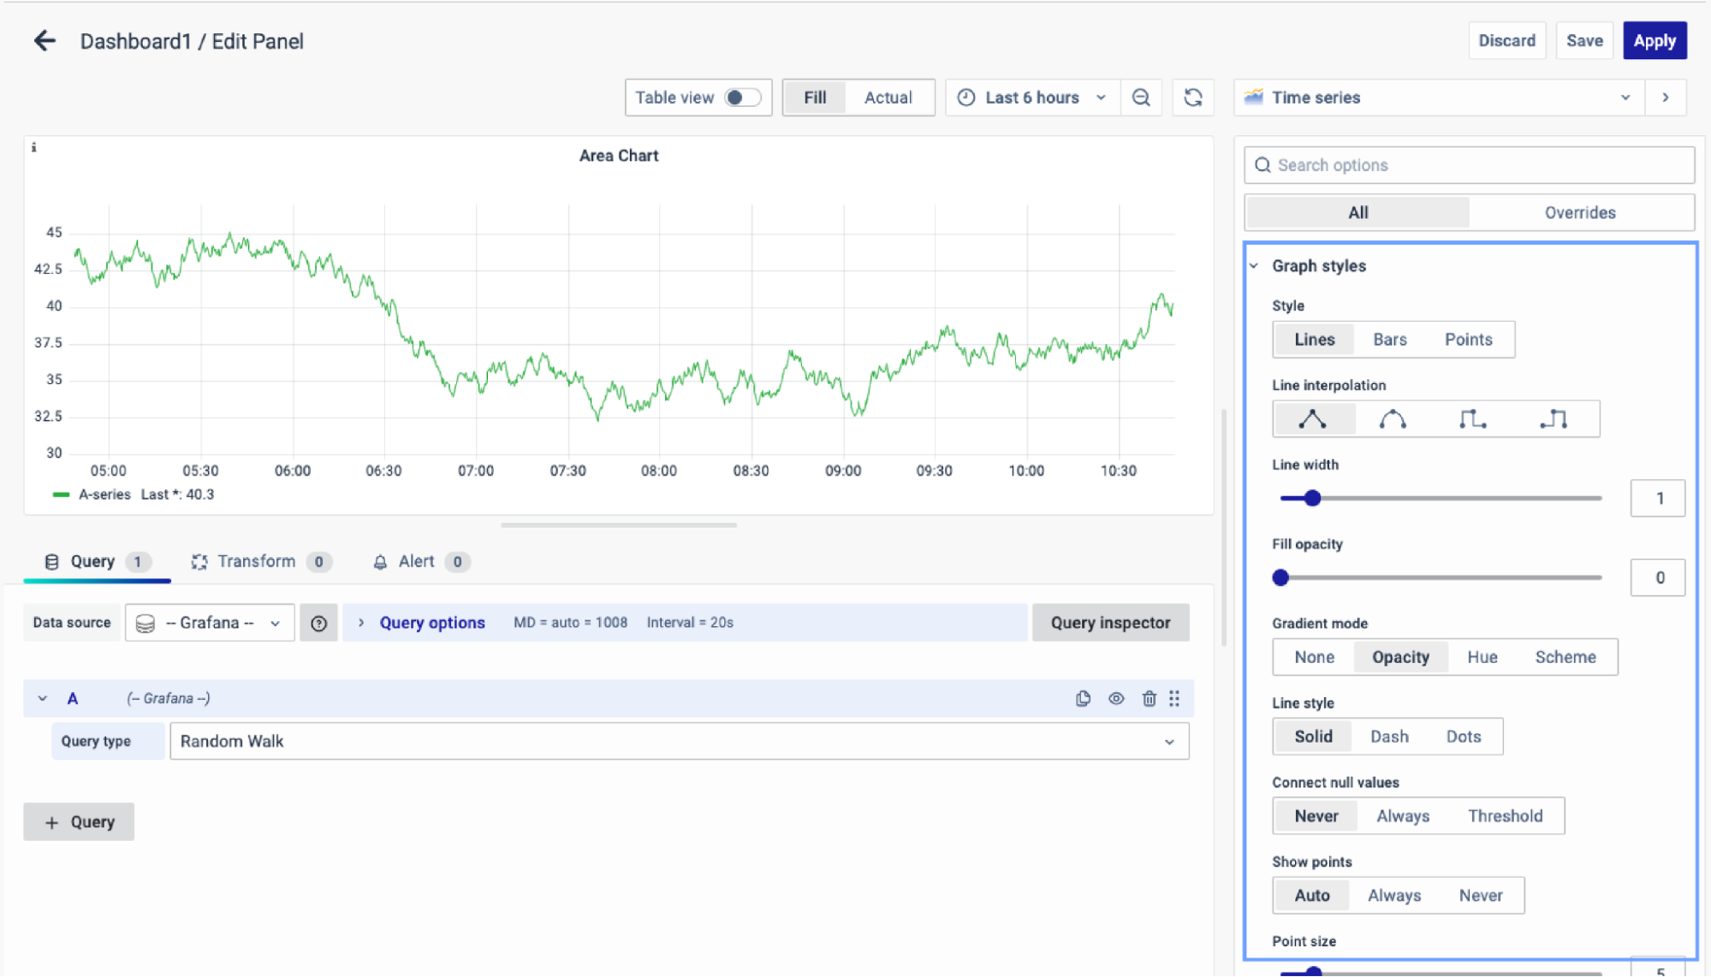This screenshot has width=1711, height=977.
Task: Click the Apply button
Action: point(1654,41)
